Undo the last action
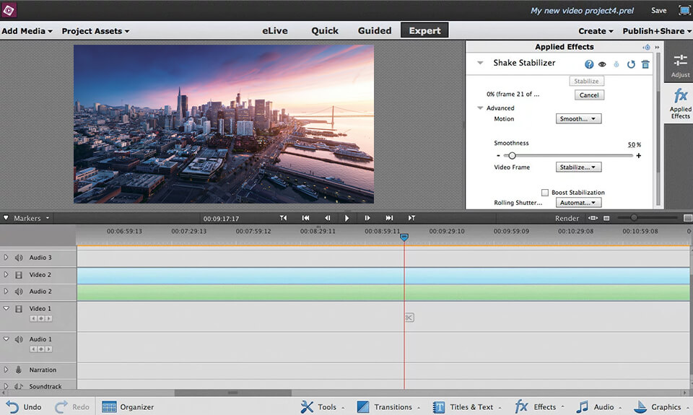The image size is (693, 415). [x=24, y=407]
